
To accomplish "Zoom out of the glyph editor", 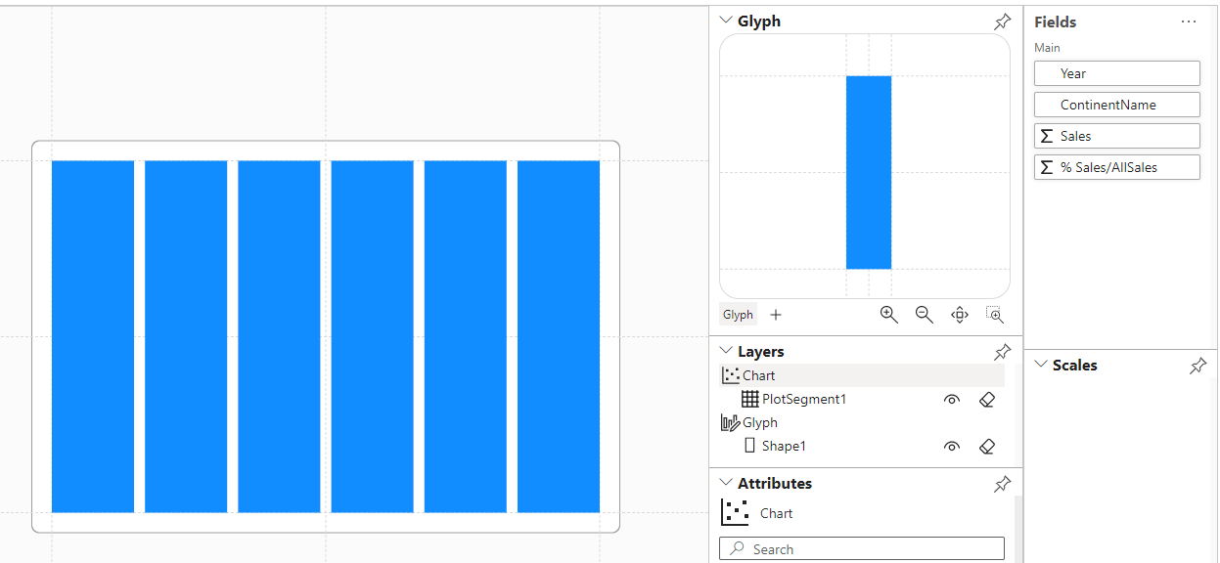I will tap(924, 315).
